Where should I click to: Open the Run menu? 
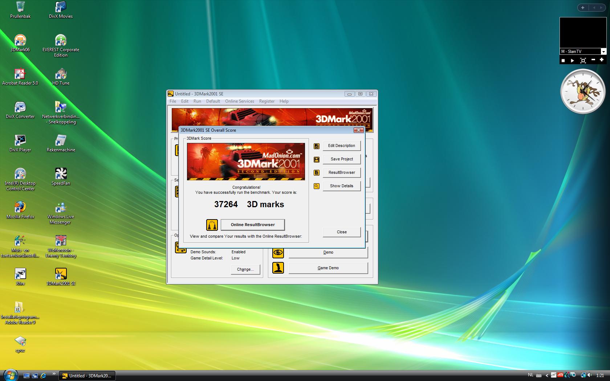[197, 101]
